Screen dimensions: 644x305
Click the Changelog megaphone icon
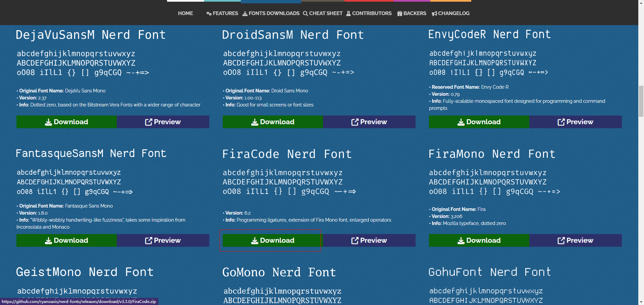click(434, 14)
